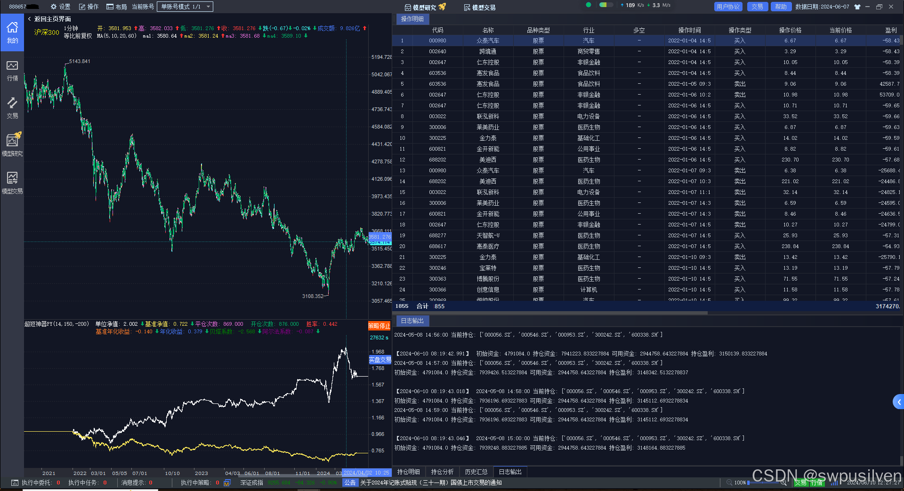Toggle the 策略停止 strategy stop button

coord(379,326)
